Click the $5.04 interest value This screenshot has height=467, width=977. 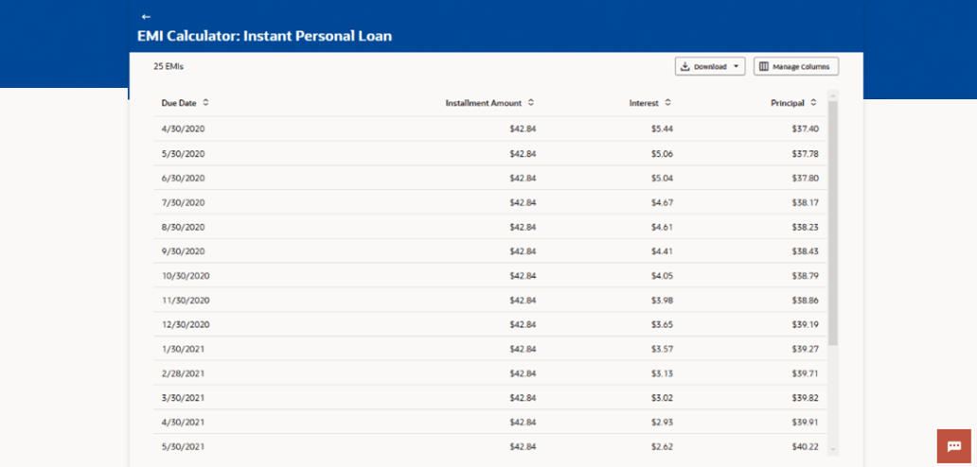(x=663, y=178)
